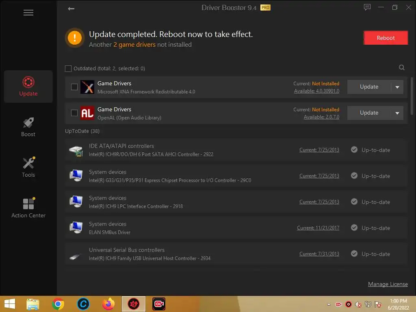Open the Manage License link
The width and height of the screenshot is (416, 312).
point(388,284)
